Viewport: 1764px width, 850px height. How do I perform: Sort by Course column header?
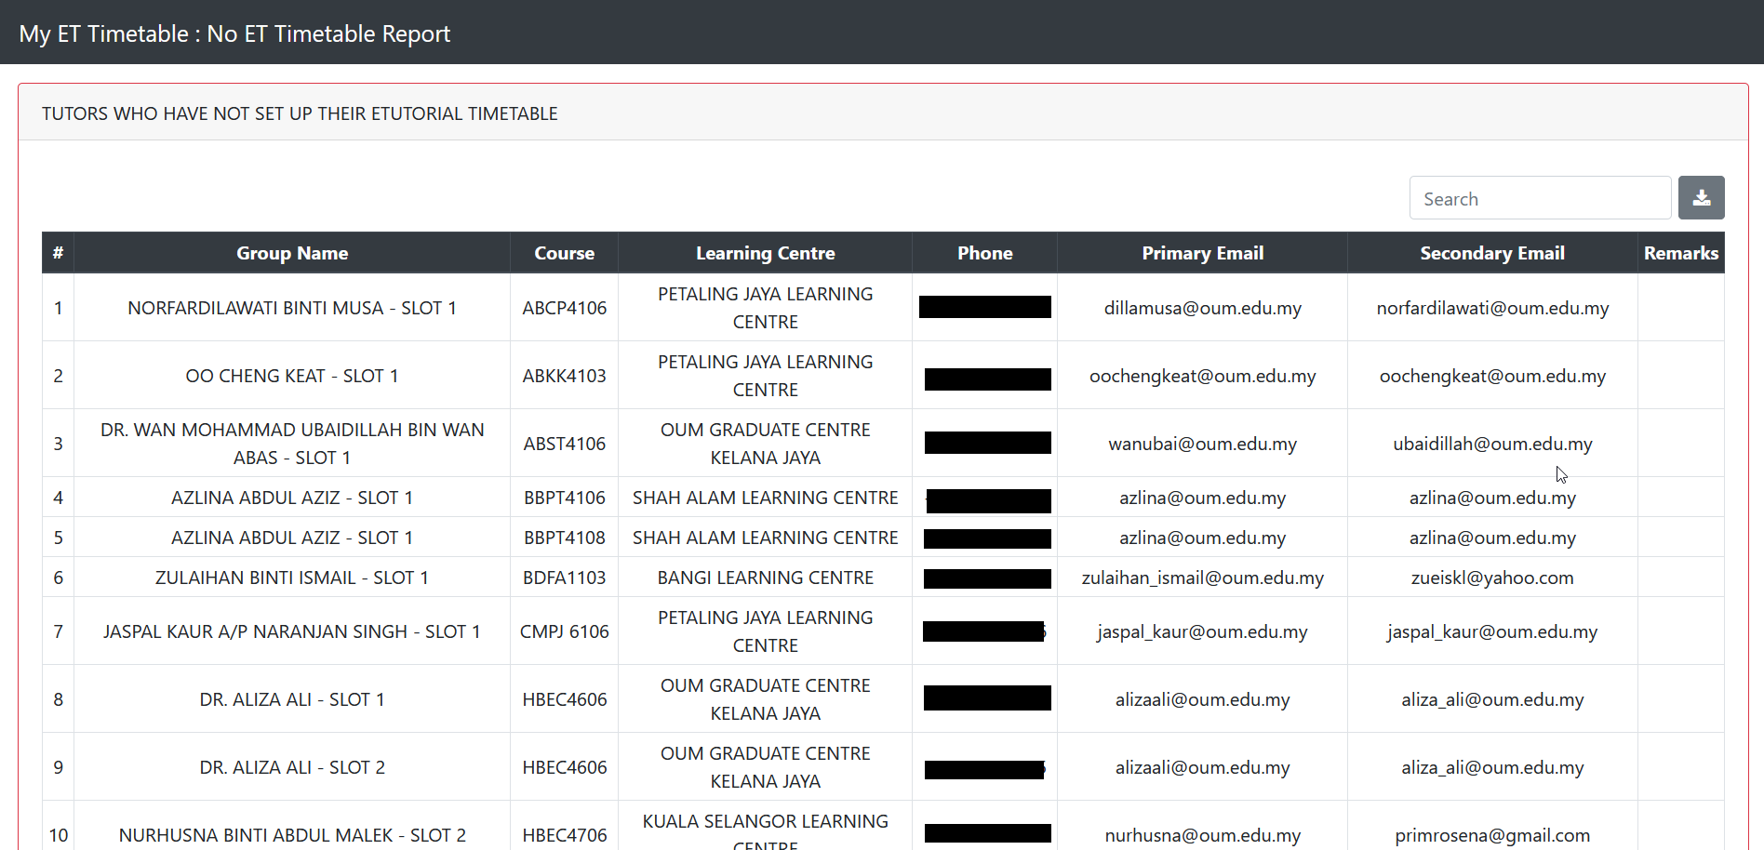(564, 253)
